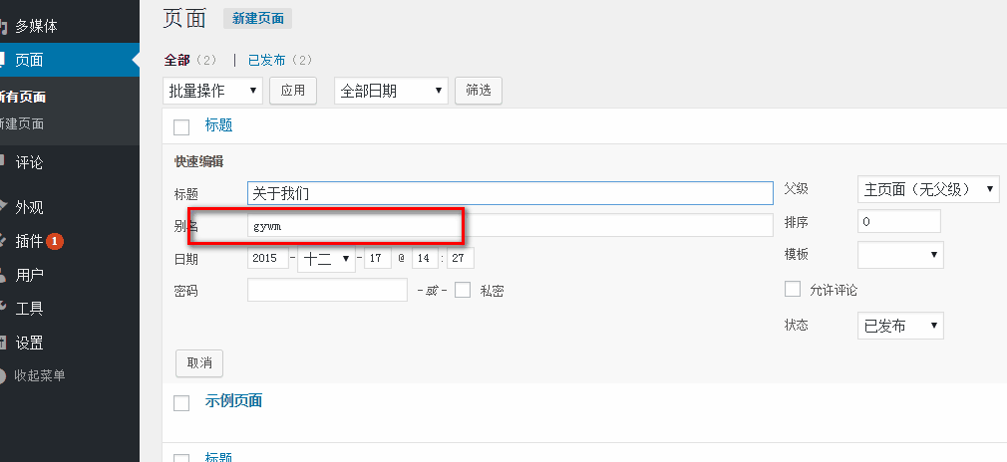Click the 标题 title field containing 关于我们
The image size is (1007, 462).
[509, 193]
